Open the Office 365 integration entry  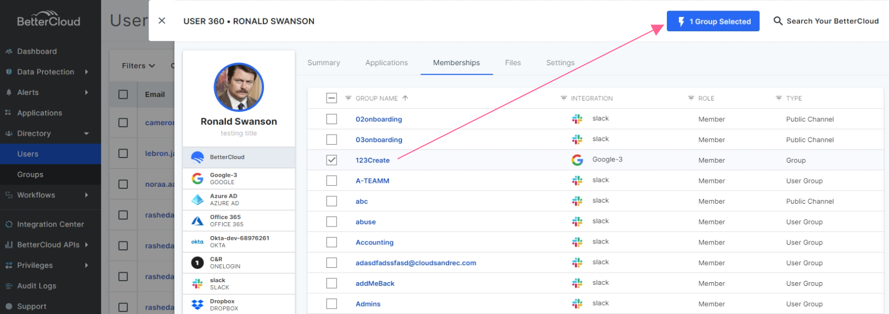coord(239,221)
